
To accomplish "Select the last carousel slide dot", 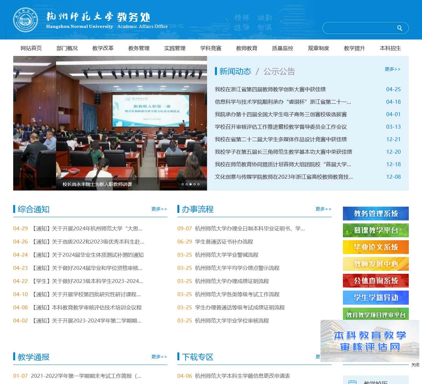I will pos(198,184).
